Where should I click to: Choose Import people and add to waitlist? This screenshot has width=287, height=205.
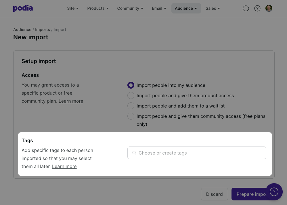coord(131,106)
